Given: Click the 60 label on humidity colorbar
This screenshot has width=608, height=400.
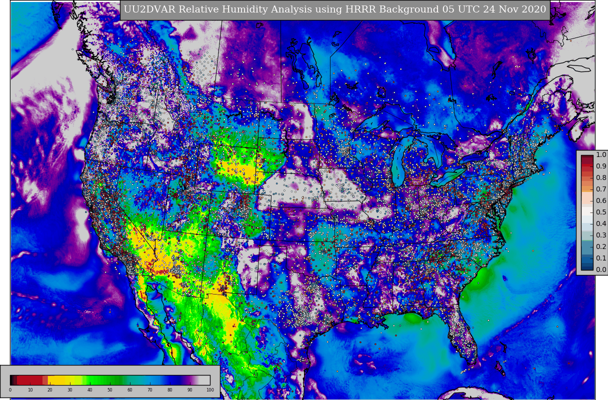Looking at the screenshot, I should coord(130,390).
